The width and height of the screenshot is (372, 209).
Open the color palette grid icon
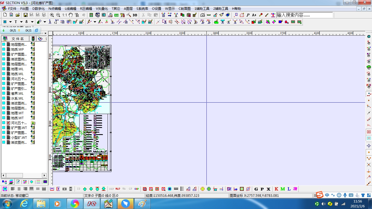coord(25,182)
